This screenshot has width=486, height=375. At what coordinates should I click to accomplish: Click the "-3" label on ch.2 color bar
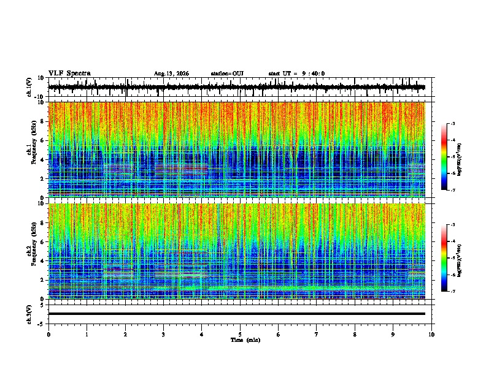(453, 225)
